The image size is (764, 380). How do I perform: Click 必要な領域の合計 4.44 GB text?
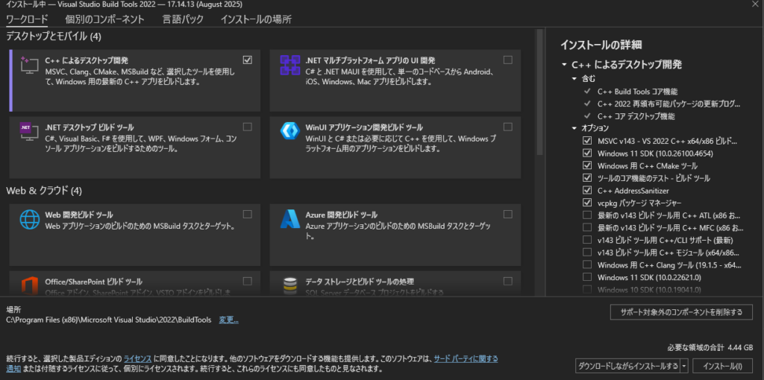click(711, 348)
